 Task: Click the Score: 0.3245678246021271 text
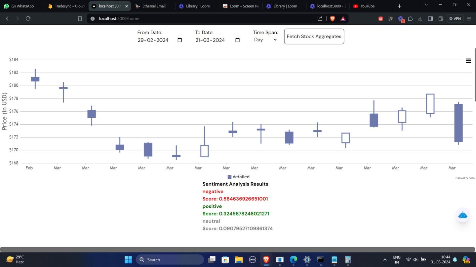236,214
